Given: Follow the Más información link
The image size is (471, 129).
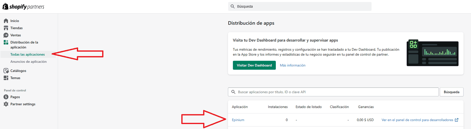Looking at the screenshot, I should coord(293,65).
